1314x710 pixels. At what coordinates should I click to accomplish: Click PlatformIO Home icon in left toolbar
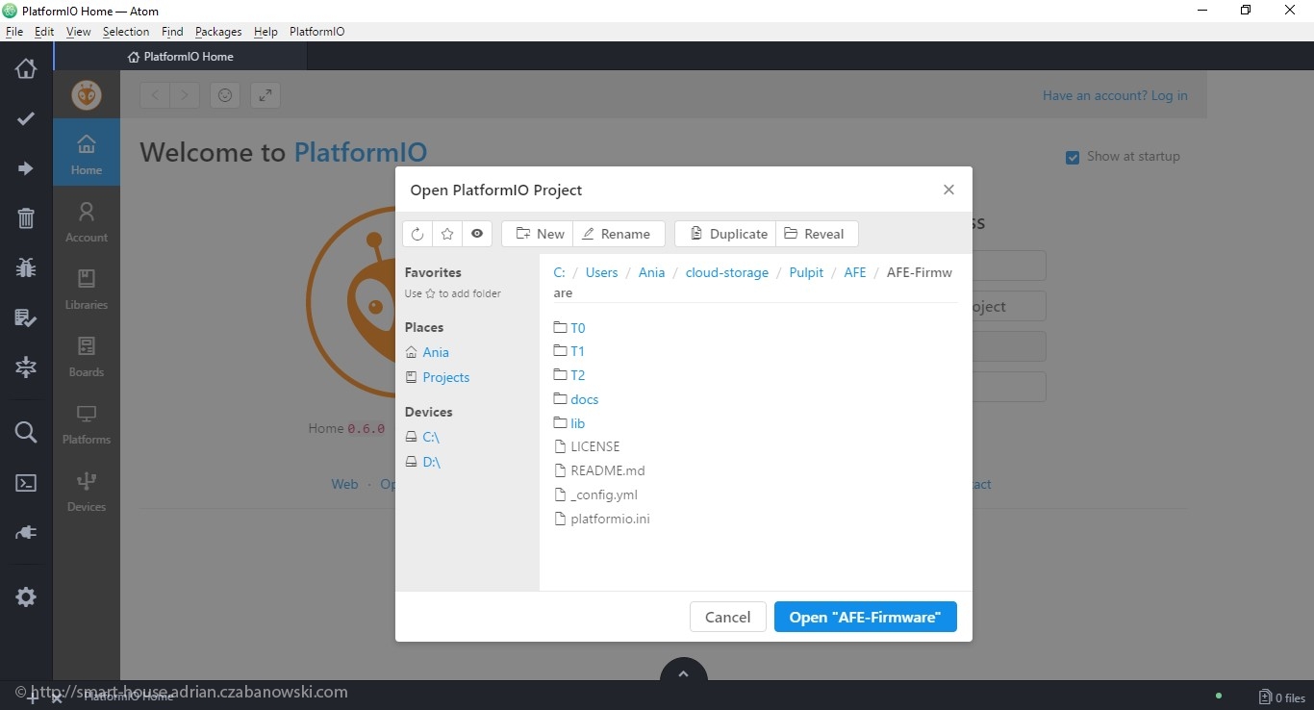26,68
